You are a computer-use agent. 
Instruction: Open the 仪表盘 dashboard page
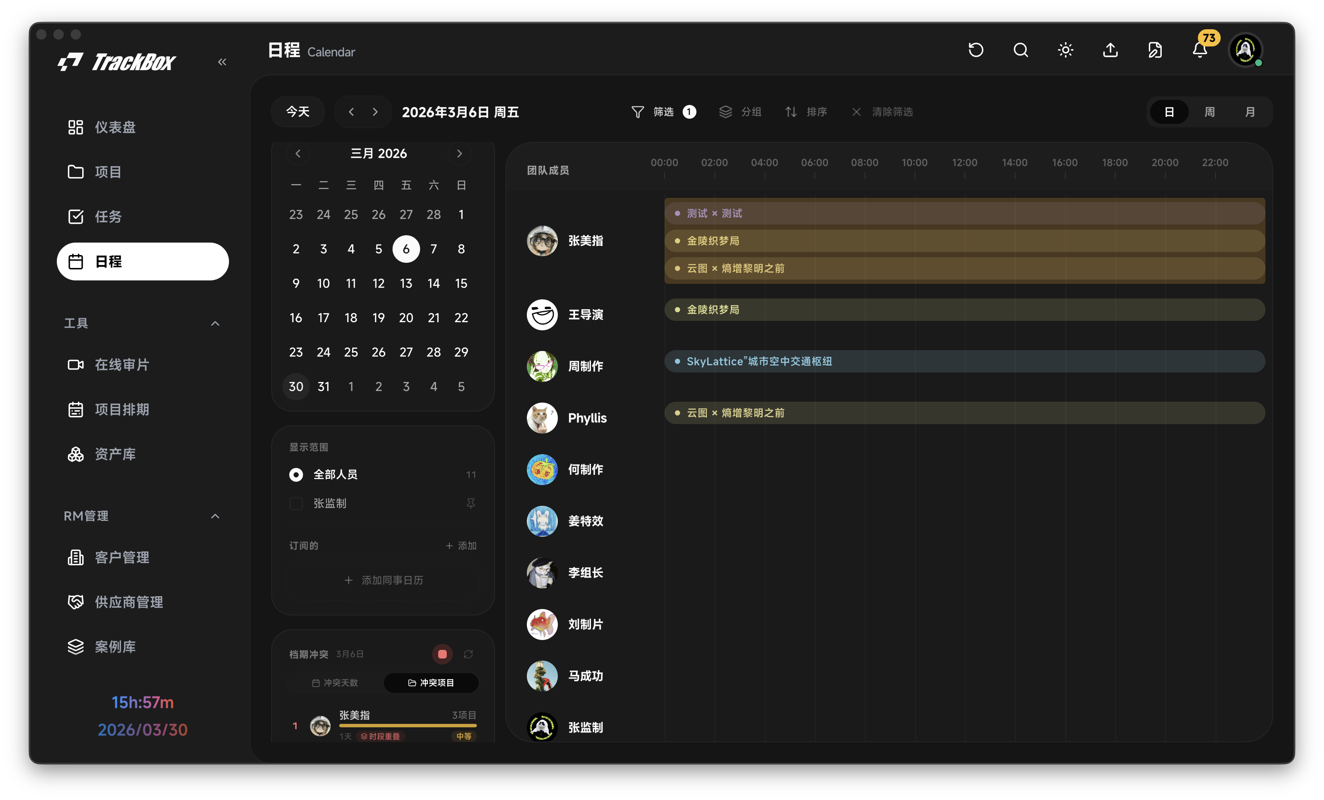point(142,127)
